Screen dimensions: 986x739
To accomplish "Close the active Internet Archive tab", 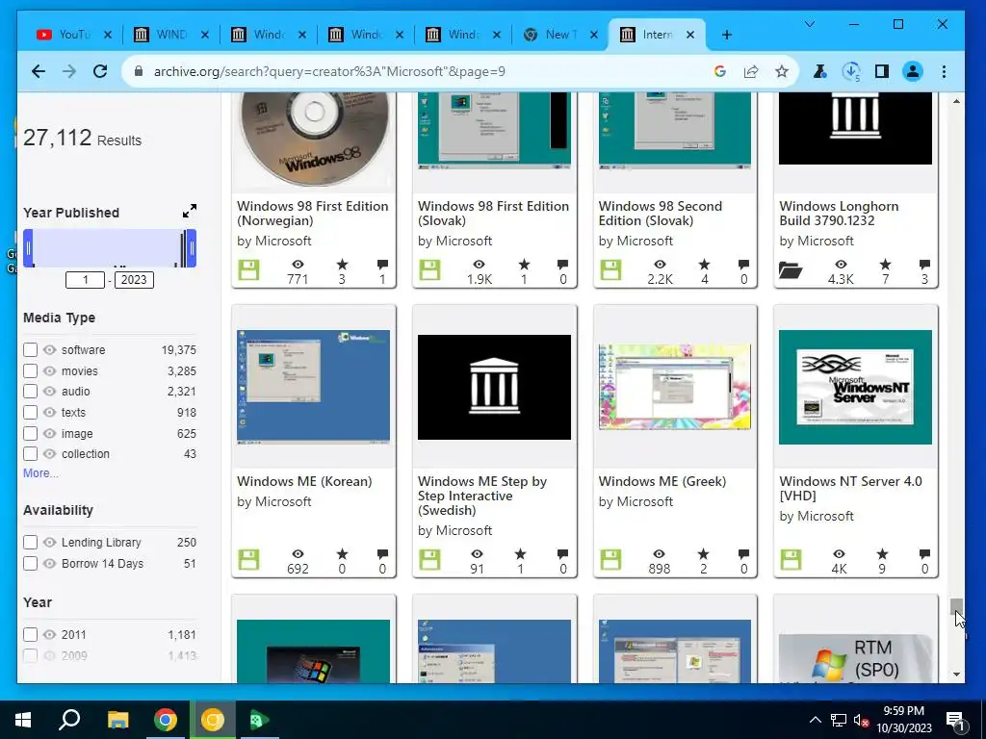I will pyautogui.click(x=689, y=35).
